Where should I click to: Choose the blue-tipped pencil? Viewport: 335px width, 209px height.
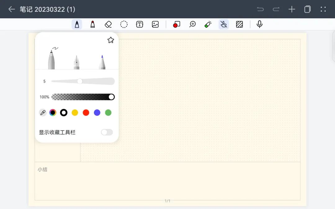pyautogui.click(x=102, y=62)
